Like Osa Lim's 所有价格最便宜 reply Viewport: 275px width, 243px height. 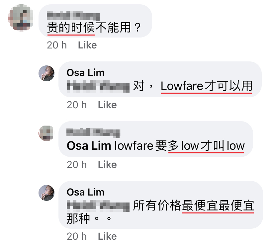(107, 236)
